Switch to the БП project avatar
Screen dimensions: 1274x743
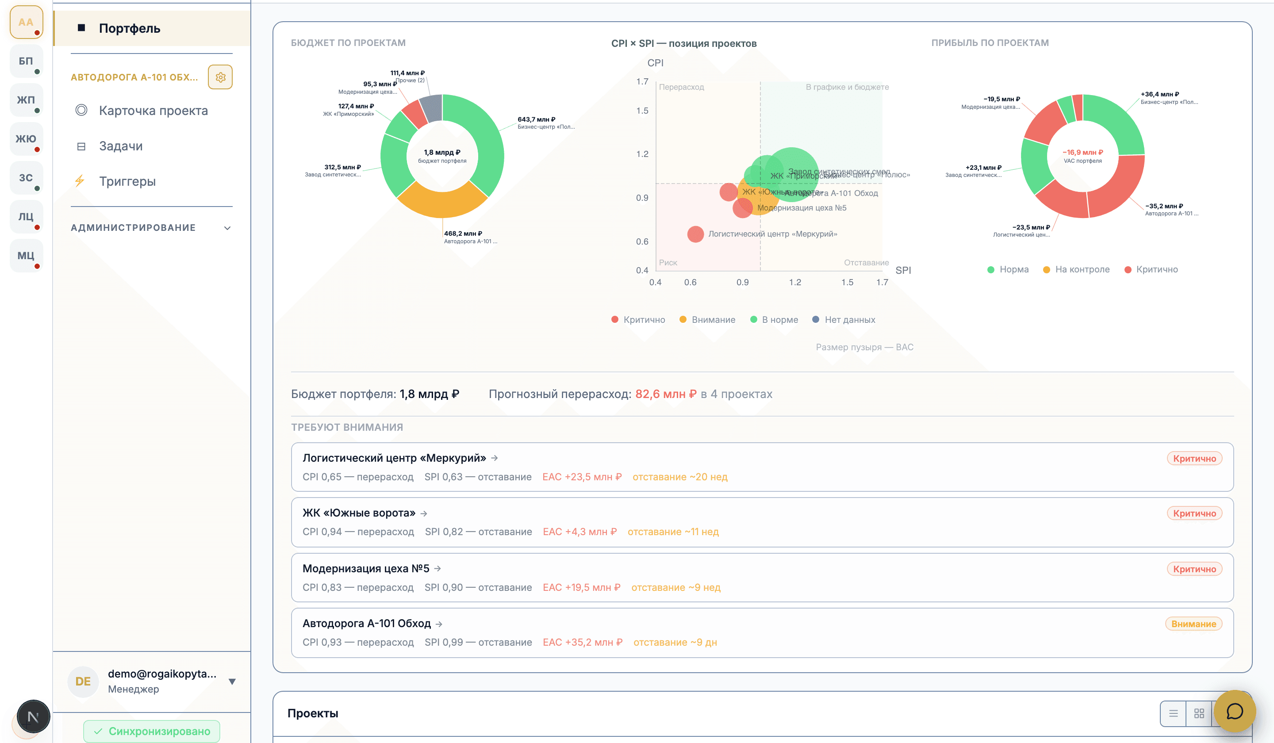point(26,61)
